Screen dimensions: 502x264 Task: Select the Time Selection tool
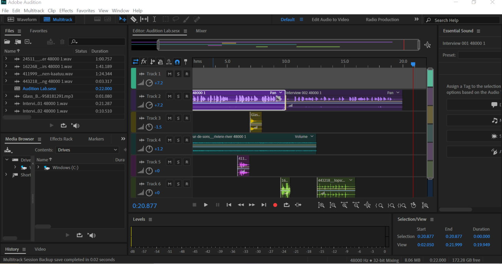[154, 19]
